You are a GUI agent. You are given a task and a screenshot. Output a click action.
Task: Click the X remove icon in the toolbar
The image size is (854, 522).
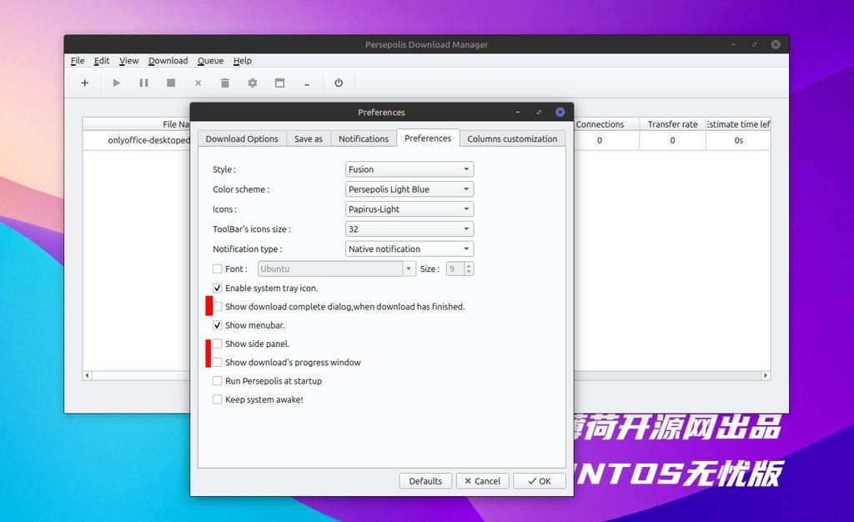tap(198, 83)
